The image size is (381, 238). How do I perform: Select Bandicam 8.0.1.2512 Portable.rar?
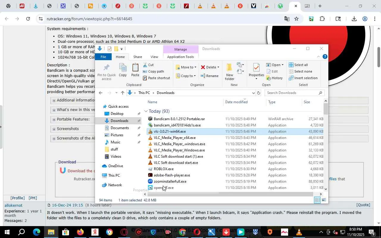click(x=179, y=119)
